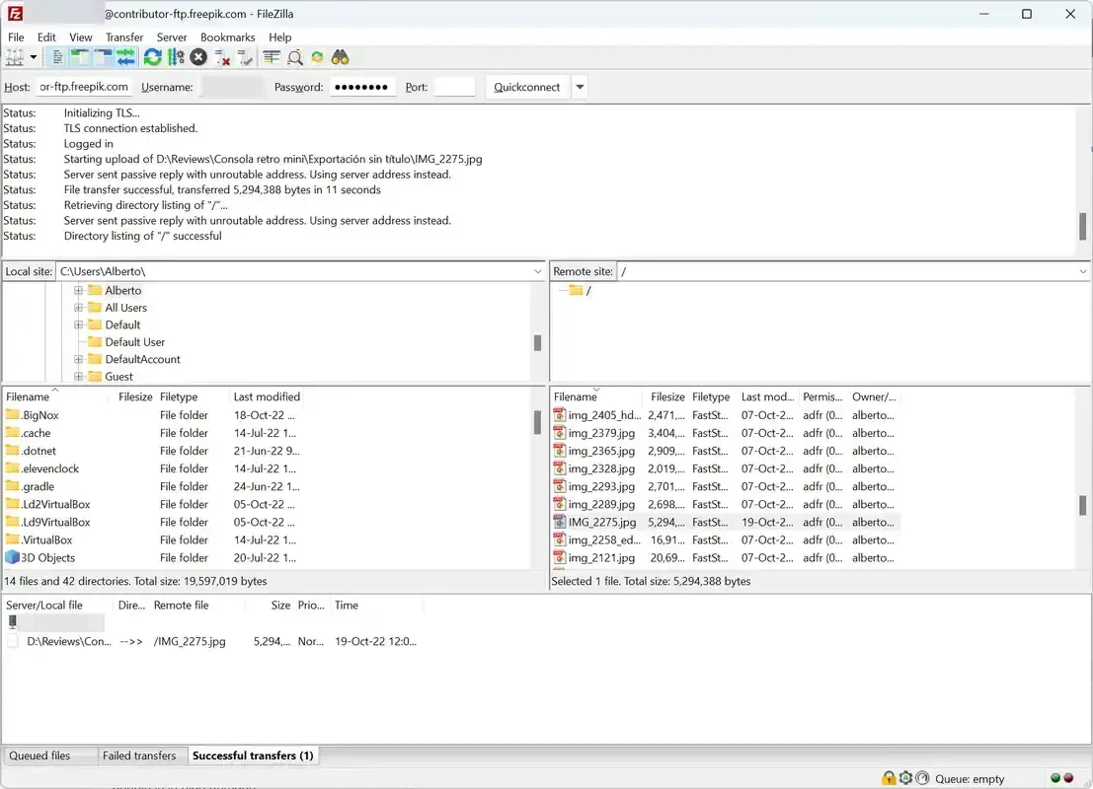Screen dimensions: 1093x789
Task: Click the Username input field
Action: 232,87
